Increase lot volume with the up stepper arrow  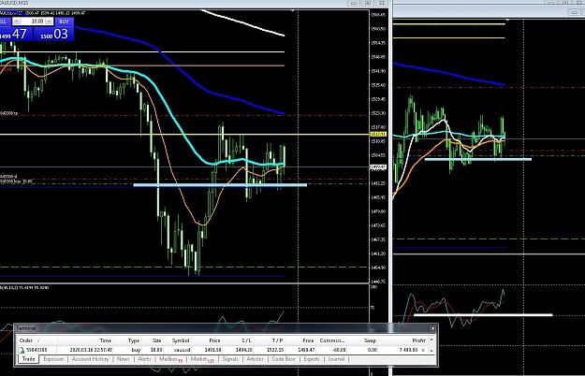click(49, 22)
